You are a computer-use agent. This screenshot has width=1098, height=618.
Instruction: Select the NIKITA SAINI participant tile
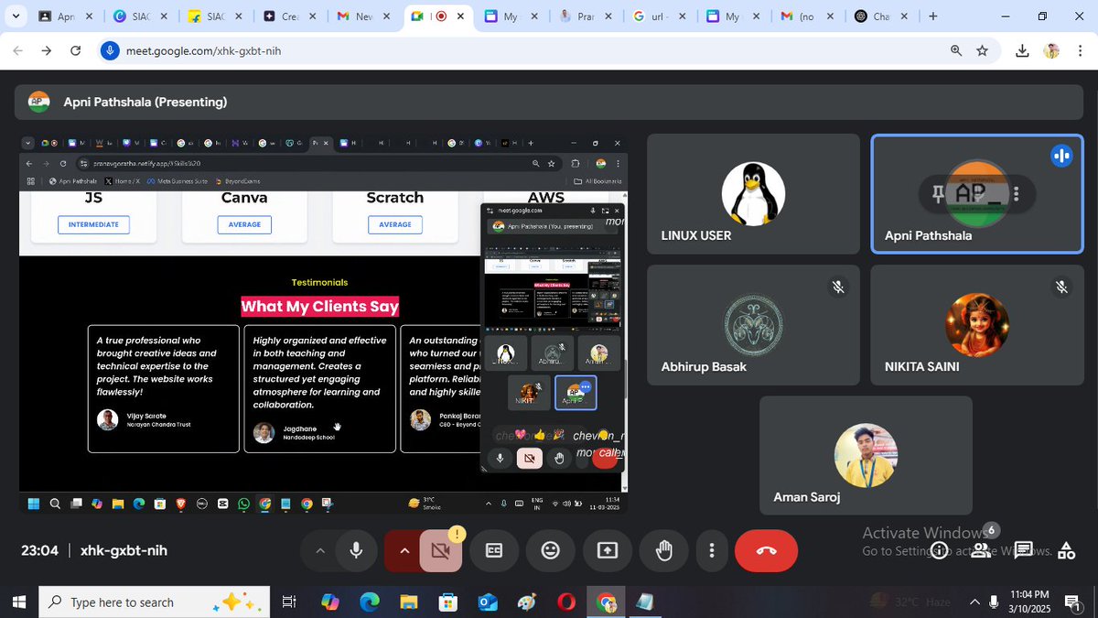[x=976, y=325]
